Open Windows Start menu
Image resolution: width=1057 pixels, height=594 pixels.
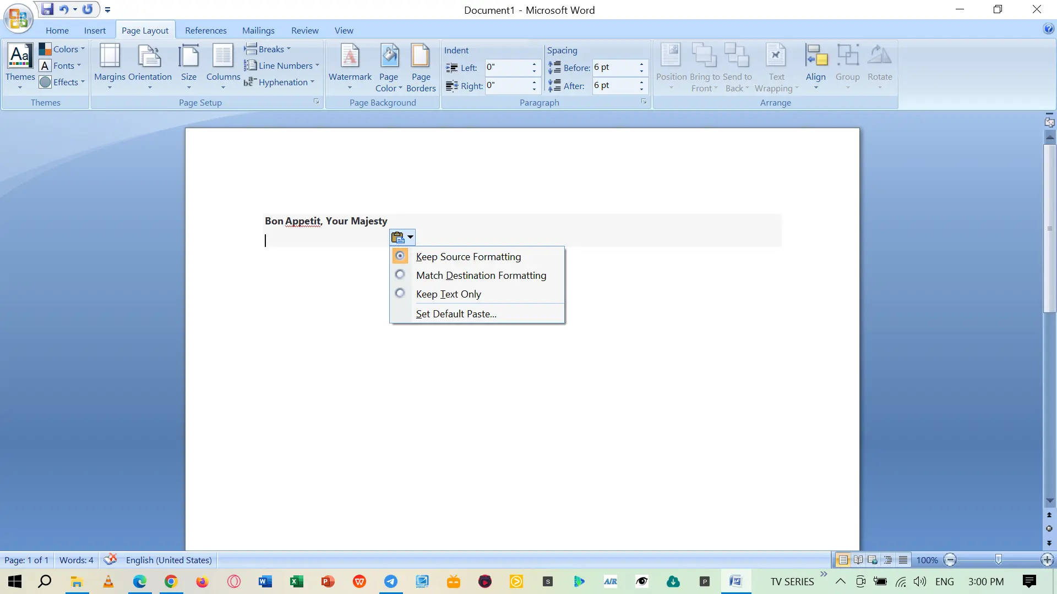tap(15, 581)
